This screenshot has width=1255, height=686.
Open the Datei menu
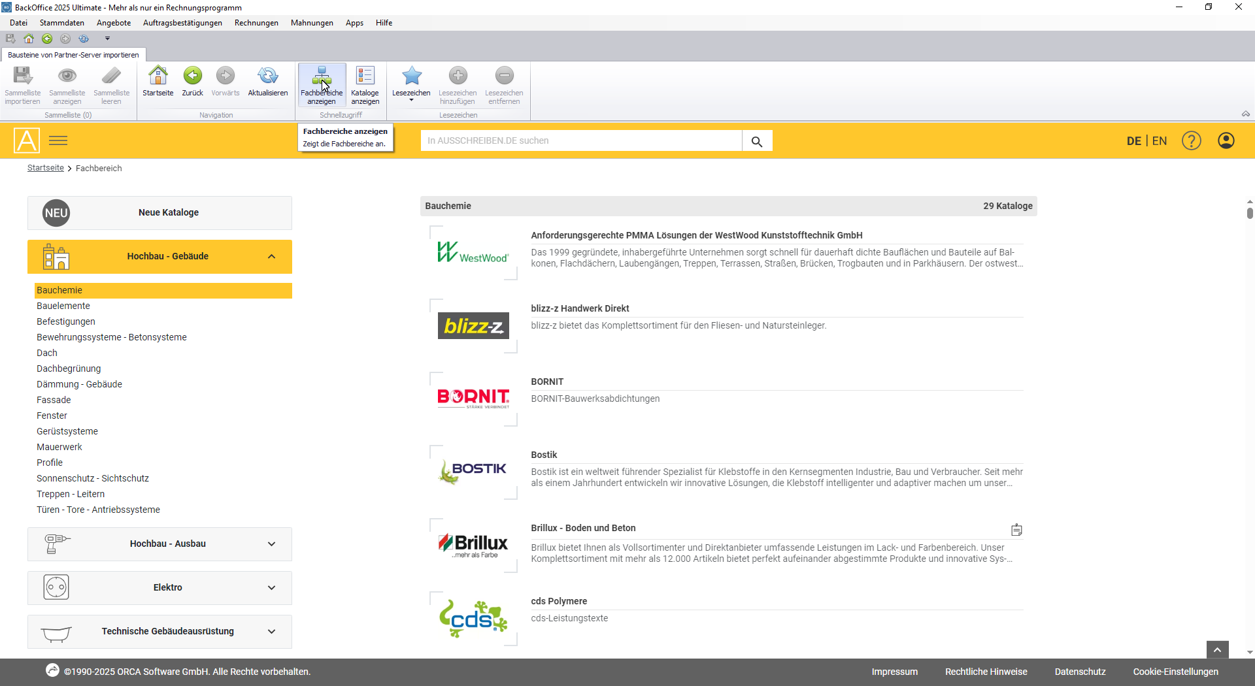coord(18,23)
